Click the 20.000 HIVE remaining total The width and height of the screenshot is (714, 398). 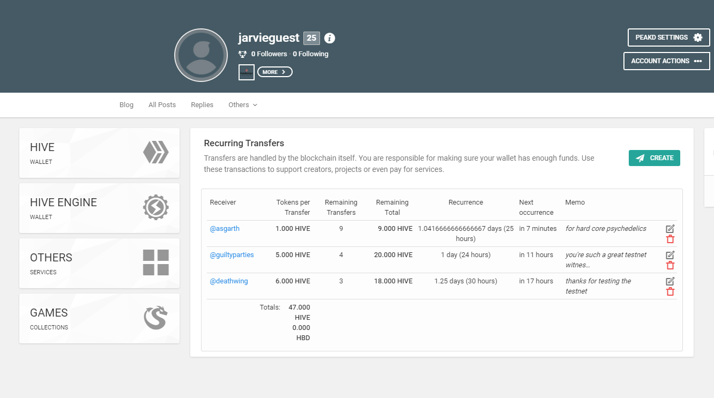tap(393, 255)
